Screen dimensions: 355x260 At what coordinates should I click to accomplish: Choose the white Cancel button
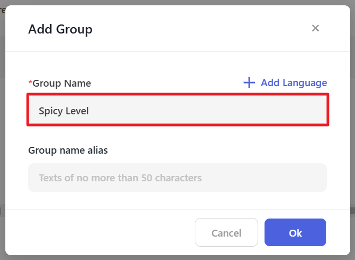point(226,232)
